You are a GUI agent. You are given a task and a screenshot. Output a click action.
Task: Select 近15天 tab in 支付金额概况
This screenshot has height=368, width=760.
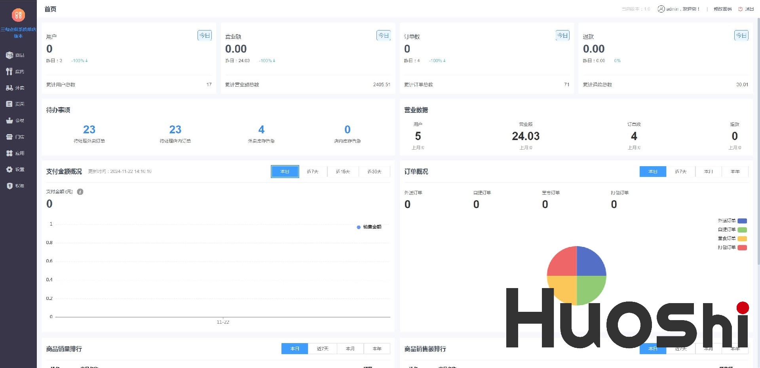tap(343, 172)
